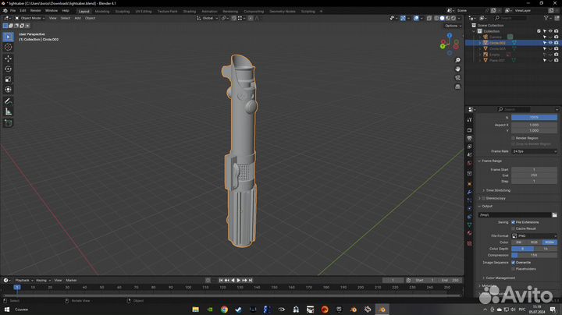
Task: Switch to the Sculpting workspace tab
Action: coord(123,12)
